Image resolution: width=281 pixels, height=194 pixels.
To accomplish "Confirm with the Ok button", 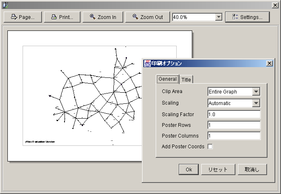I will [x=189, y=169].
